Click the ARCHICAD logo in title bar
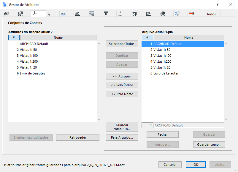 [x=5, y=4]
